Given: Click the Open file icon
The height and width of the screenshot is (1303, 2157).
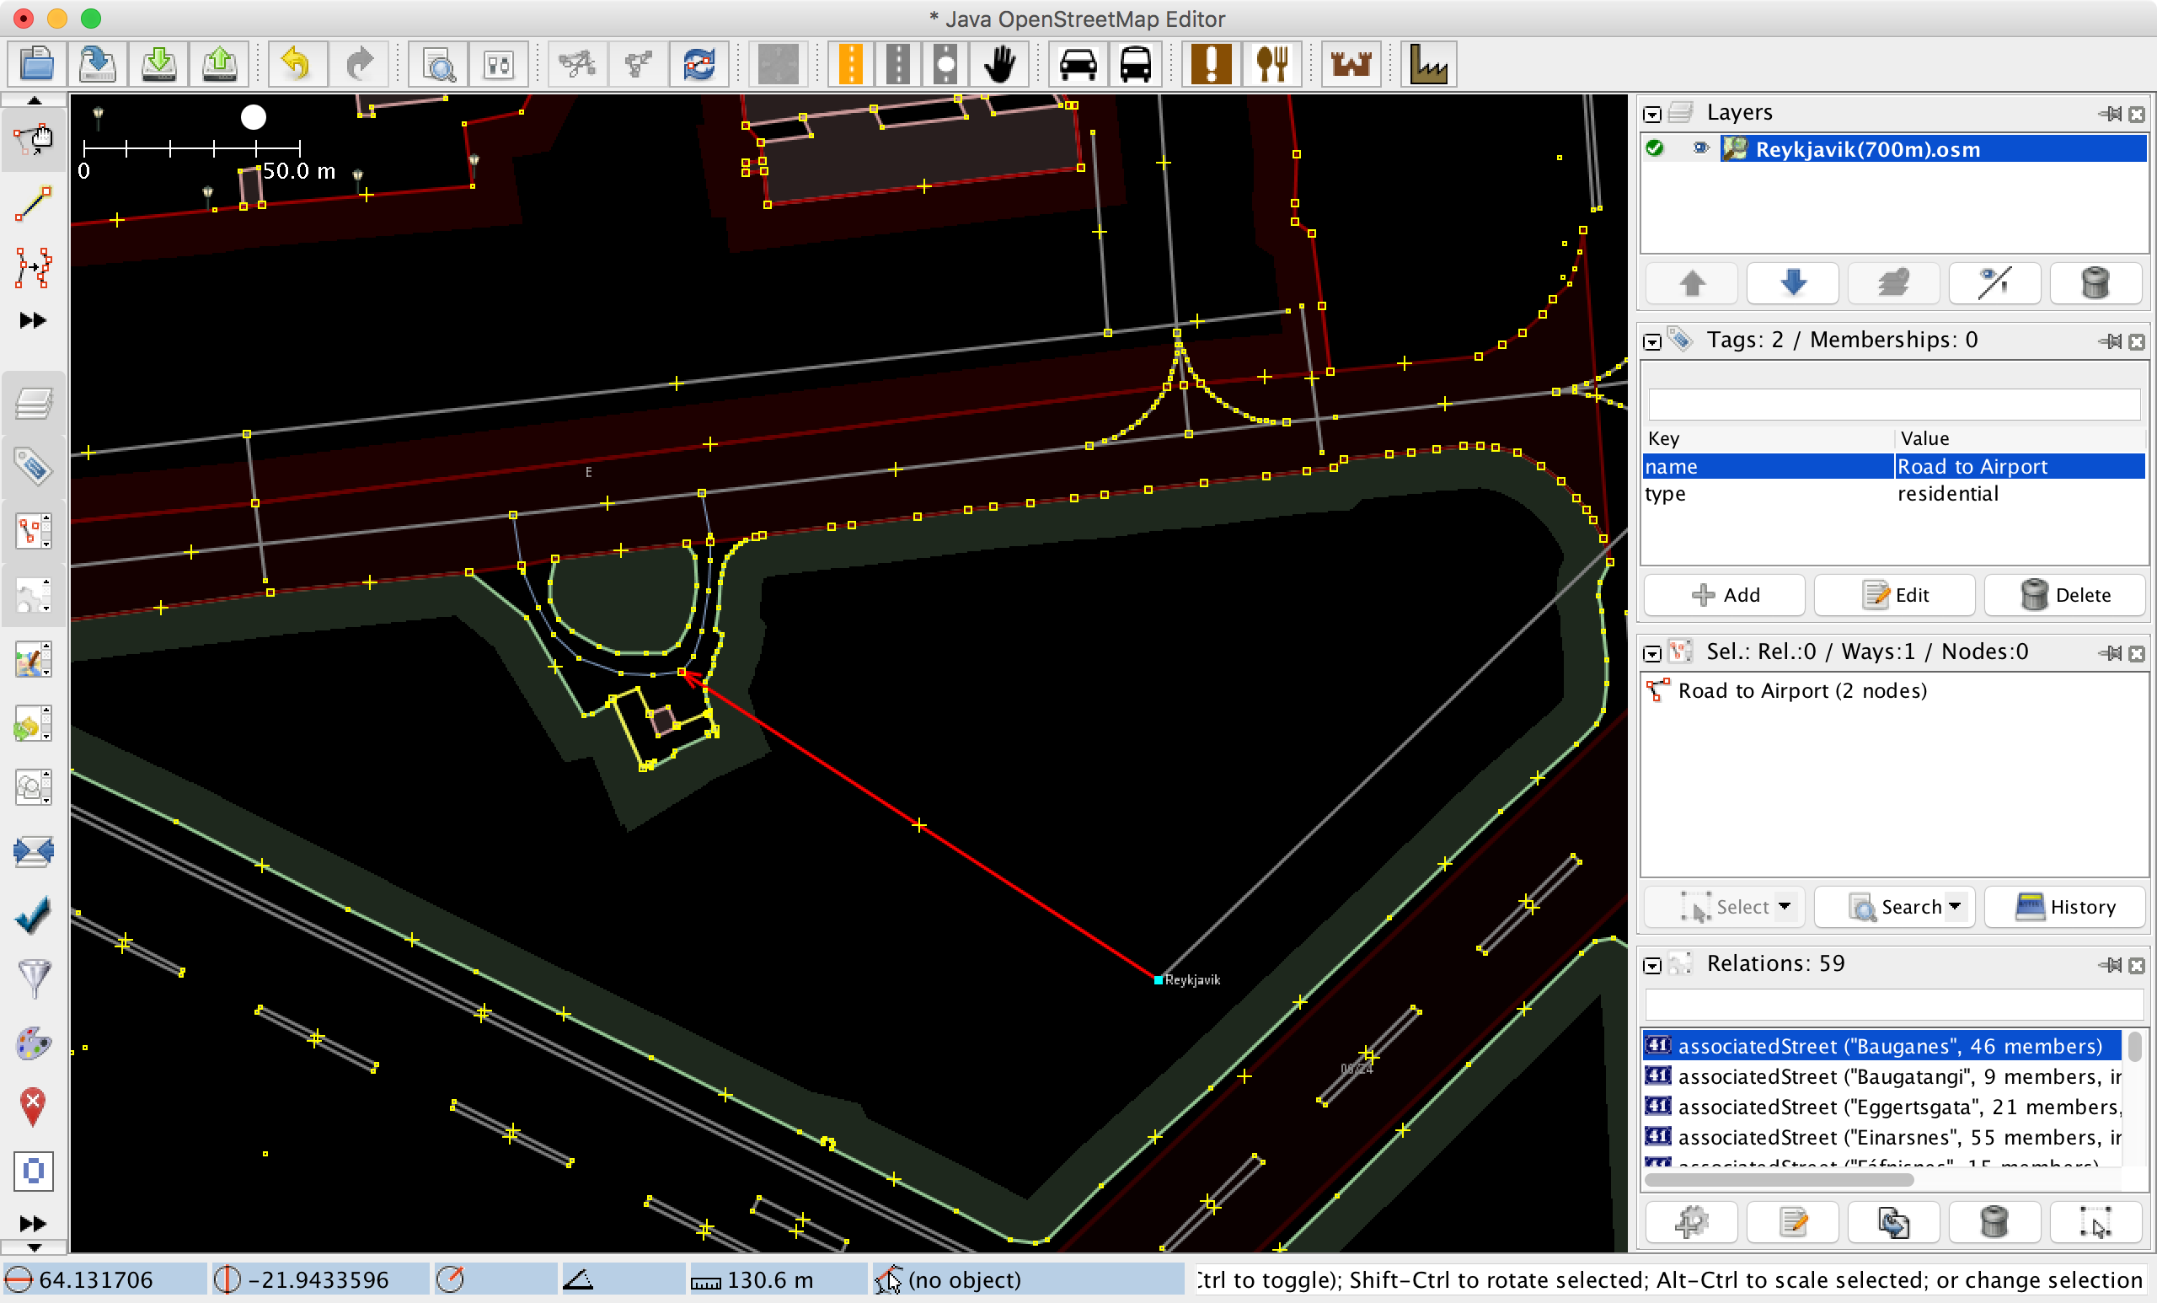Looking at the screenshot, I should pos(37,64).
